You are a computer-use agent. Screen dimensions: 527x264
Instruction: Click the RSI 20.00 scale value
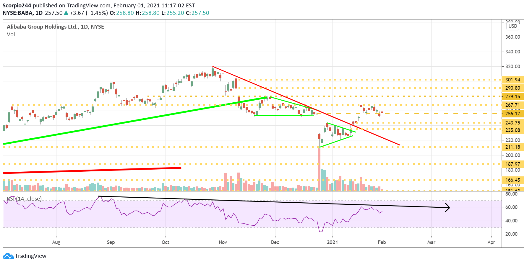[x=511, y=234]
